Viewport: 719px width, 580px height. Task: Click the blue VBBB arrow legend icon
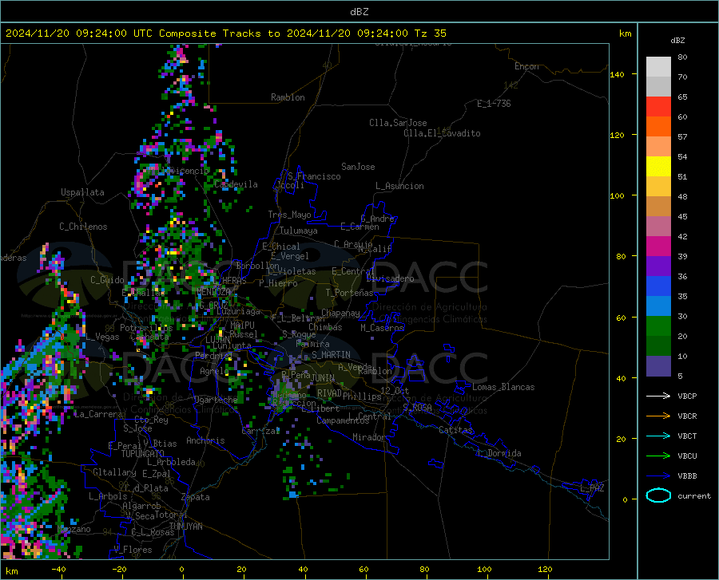[658, 476]
